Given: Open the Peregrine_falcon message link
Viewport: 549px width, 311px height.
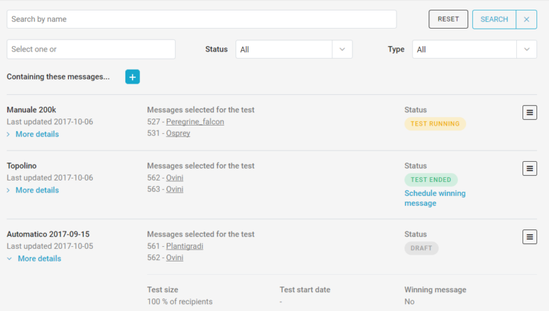Looking at the screenshot, I should (x=194, y=122).
